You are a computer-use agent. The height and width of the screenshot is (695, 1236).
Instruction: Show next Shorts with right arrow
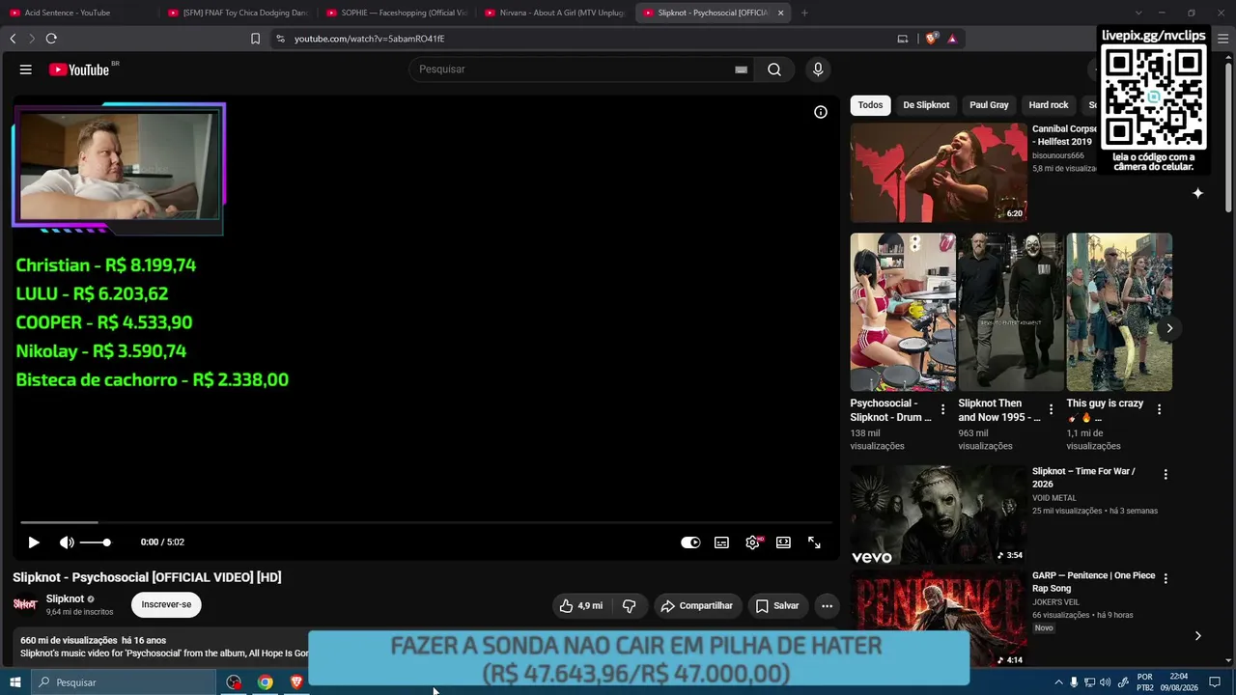pyautogui.click(x=1169, y=328)
